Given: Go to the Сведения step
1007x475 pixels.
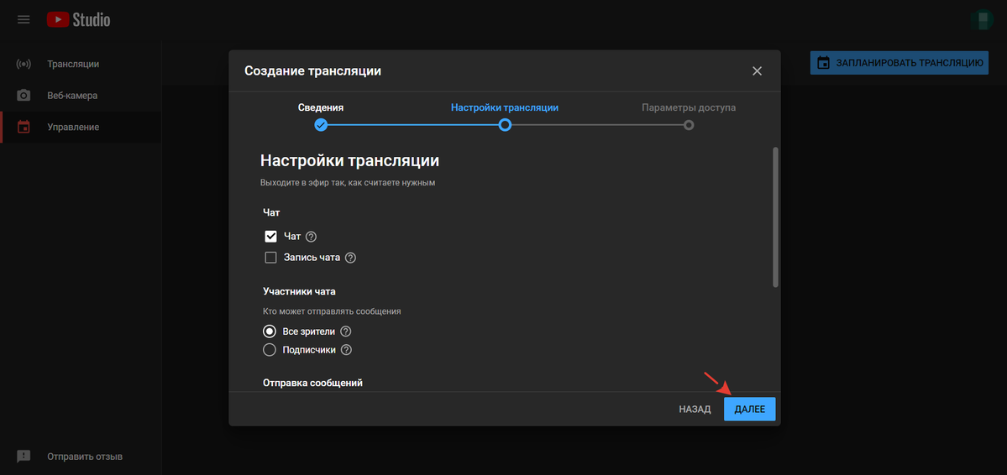Looking at the screenshot, I should pos(321,125).
